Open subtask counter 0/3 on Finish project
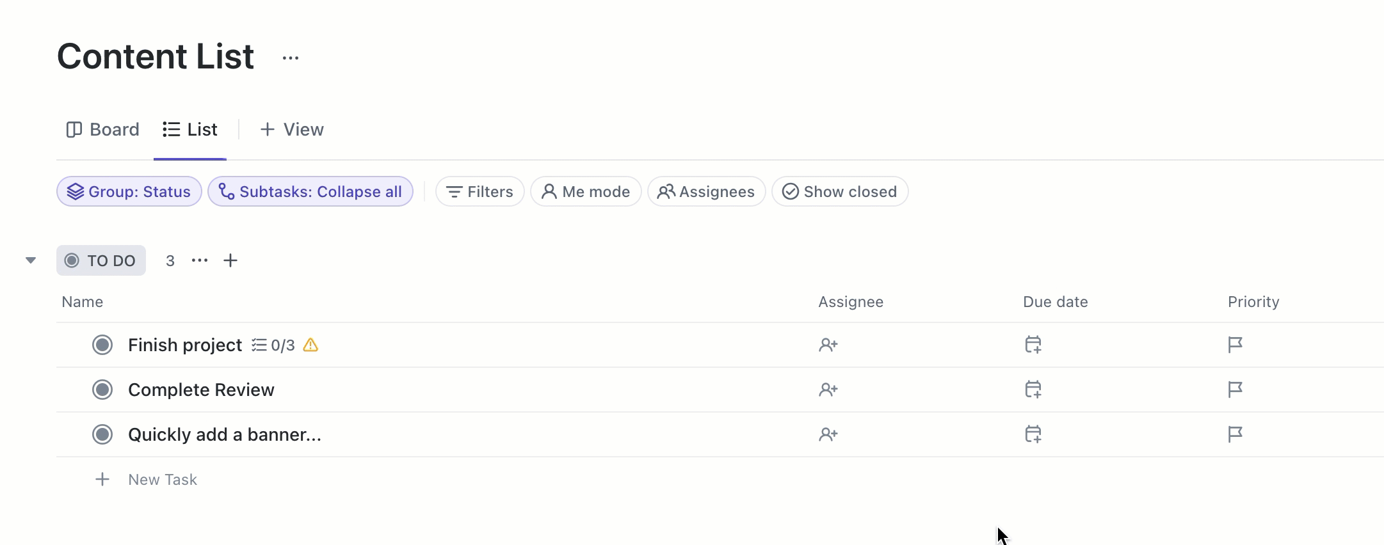This screenshot has height=545, width=1384. [274, 345]
